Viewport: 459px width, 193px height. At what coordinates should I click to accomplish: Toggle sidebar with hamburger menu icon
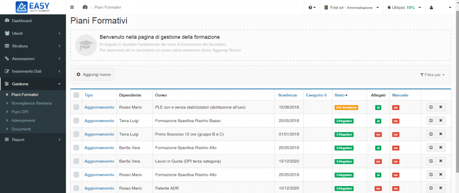(72, 7)
